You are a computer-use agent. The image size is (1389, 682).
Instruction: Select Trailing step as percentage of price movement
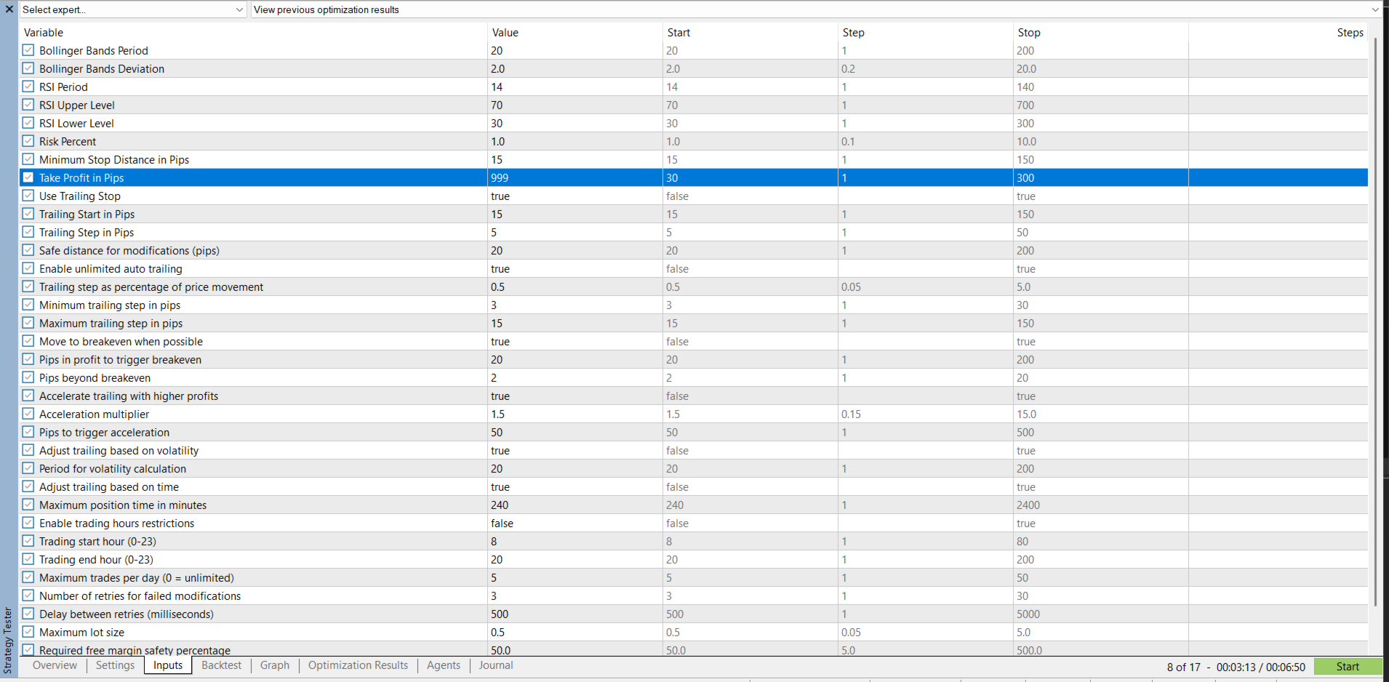(x=694, y=286)
